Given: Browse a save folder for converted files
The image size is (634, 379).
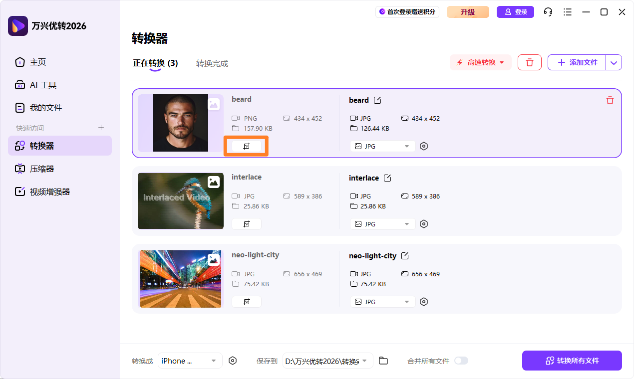Looking at the screenshot, I should click(383, 361).
